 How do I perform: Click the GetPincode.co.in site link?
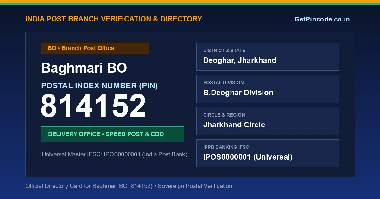[322, 19]
